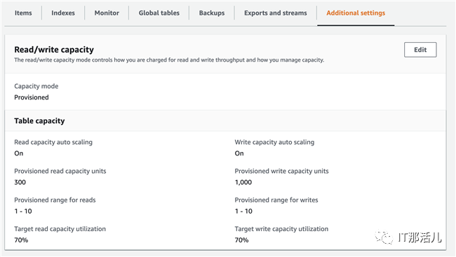
Task: Select the Exports and streams tab
Action: click(276, 13)
